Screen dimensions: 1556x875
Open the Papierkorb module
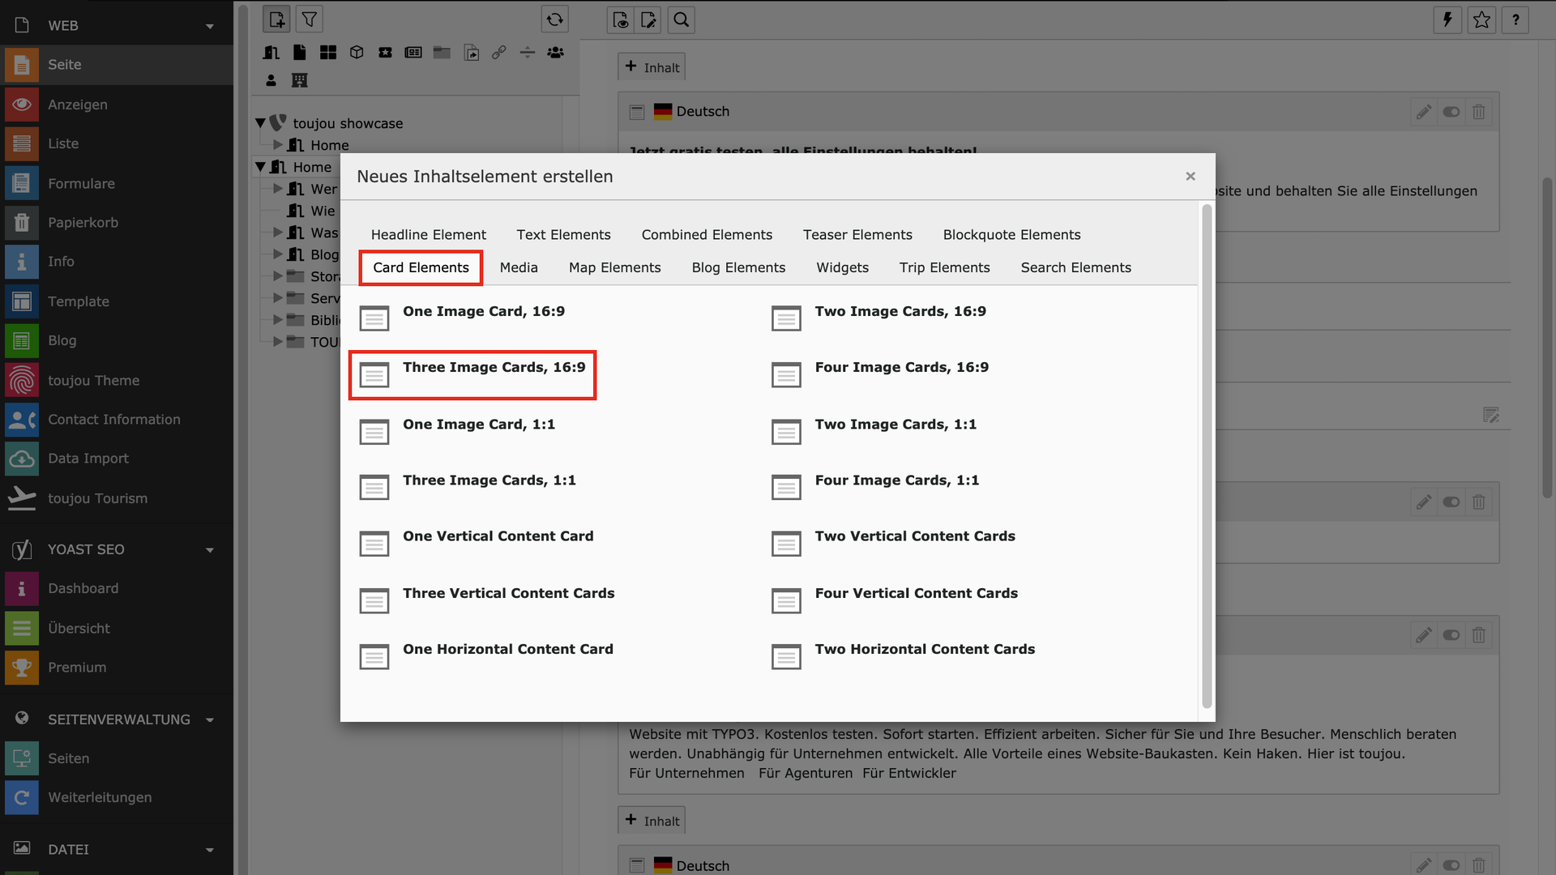pos(83,222)
